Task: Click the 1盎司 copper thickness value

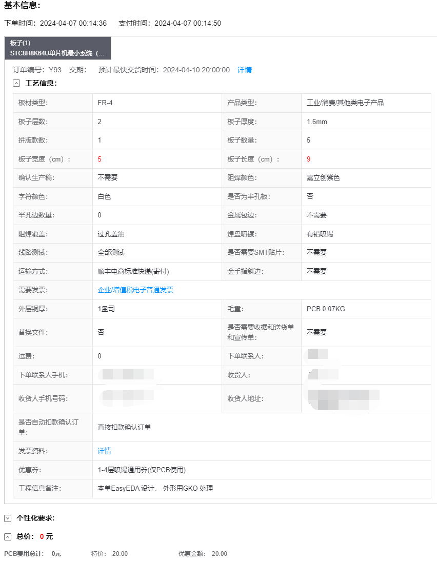Action: [x=106, y=309]
